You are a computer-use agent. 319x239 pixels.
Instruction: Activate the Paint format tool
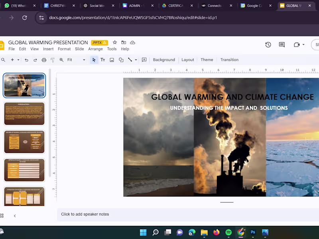point(53,59)
